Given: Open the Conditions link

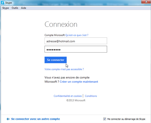Looking at the screenshot, I should pyautogui.click(x=91, y=96).
